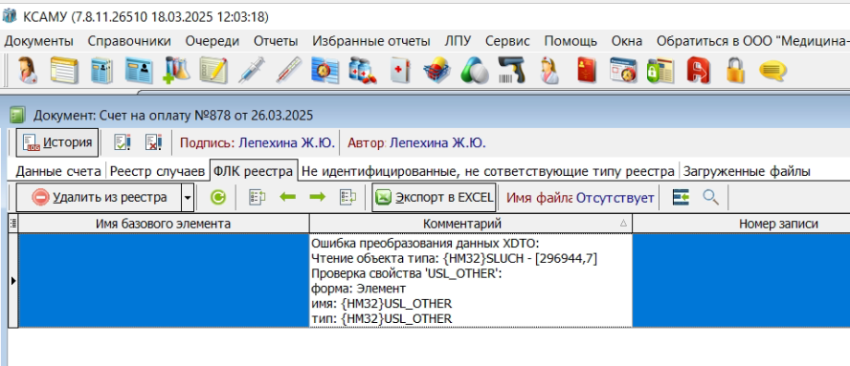
Task: Open the red PDF document icon
Action: (698, 71)
